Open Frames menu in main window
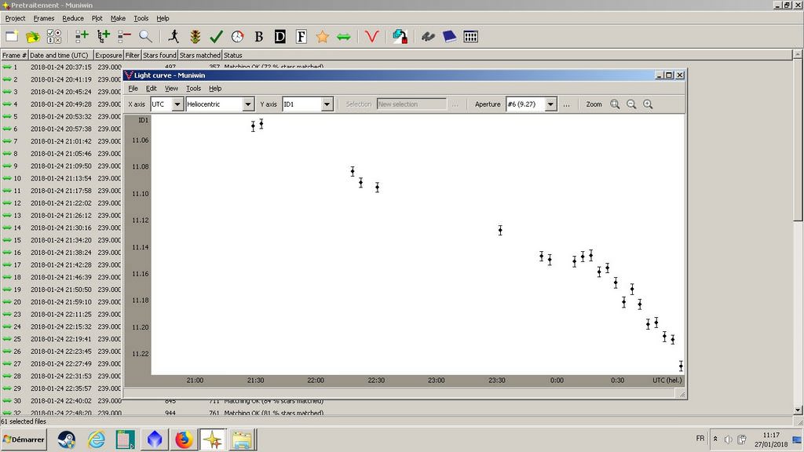This screenshot has height=452, width=804. point(44,18)
